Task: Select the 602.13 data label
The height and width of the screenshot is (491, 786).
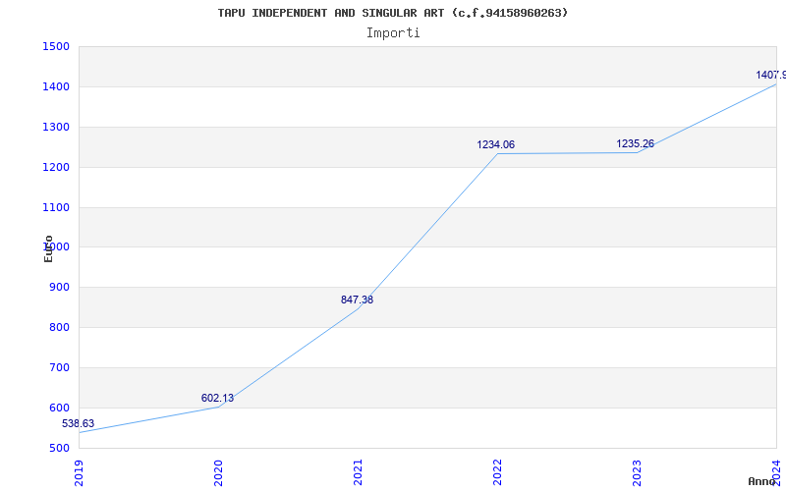Action: pos(217,399)
